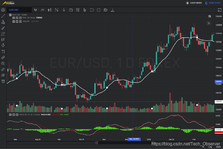Click the Dec 18 2017 date marker
The width and height of the screenshot is (223, 149).
pyautogui.click(x=134, y=139)
